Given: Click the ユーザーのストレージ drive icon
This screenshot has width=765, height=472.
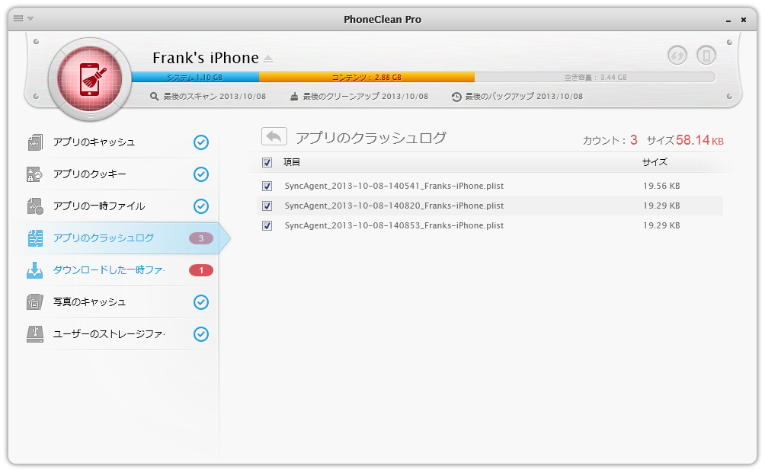Looking at the screenshot, I should point(34,334).
